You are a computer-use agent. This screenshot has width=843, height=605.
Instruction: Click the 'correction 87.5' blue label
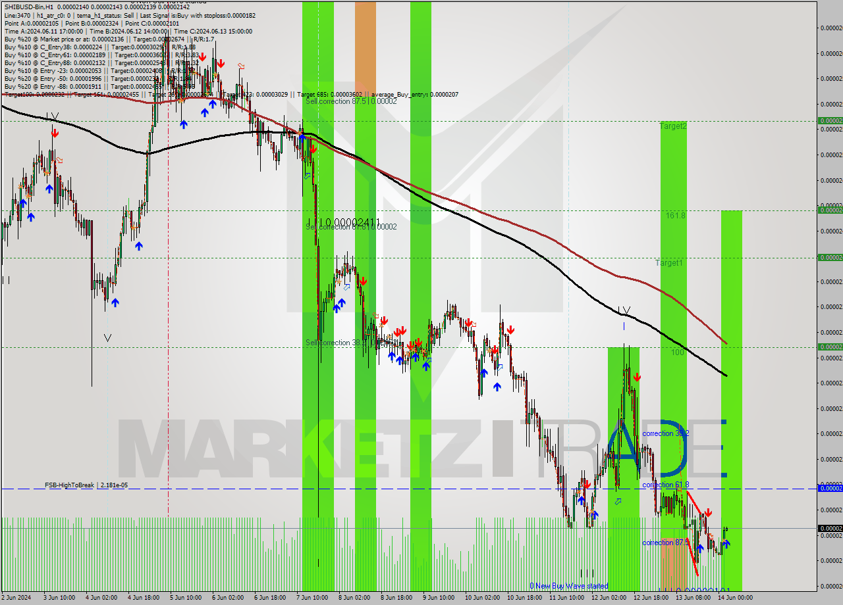tap(666, 543)
